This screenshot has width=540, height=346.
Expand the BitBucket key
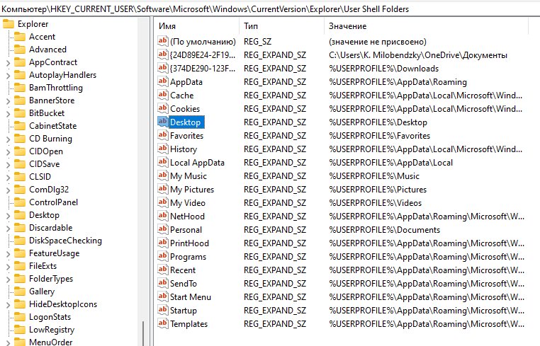click(9, 113)
